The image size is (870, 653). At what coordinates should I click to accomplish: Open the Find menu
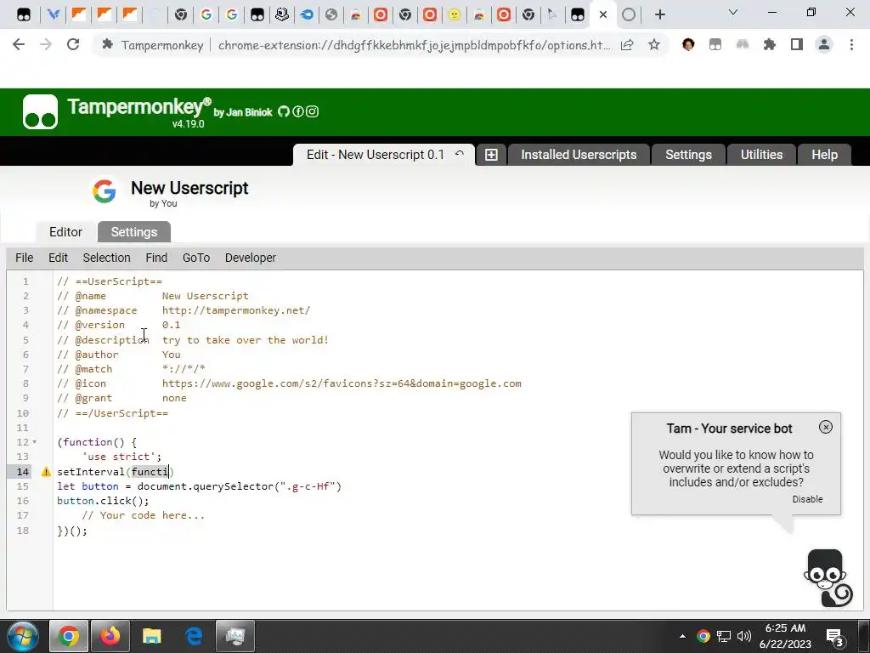click(156, 258)
